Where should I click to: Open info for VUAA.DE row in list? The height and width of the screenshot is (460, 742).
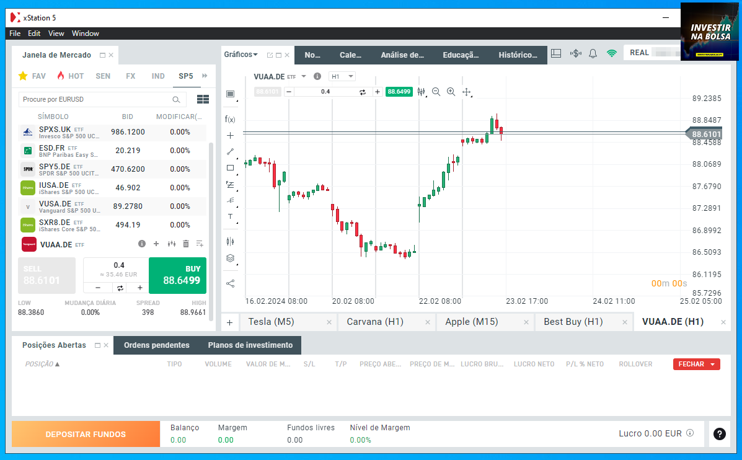[141, 244]
